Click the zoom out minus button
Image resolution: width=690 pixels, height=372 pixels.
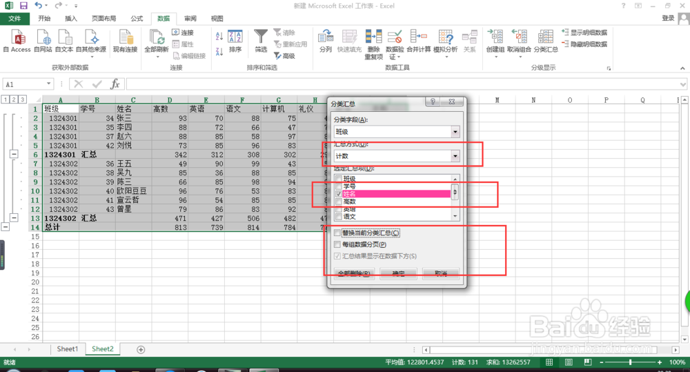602,362
